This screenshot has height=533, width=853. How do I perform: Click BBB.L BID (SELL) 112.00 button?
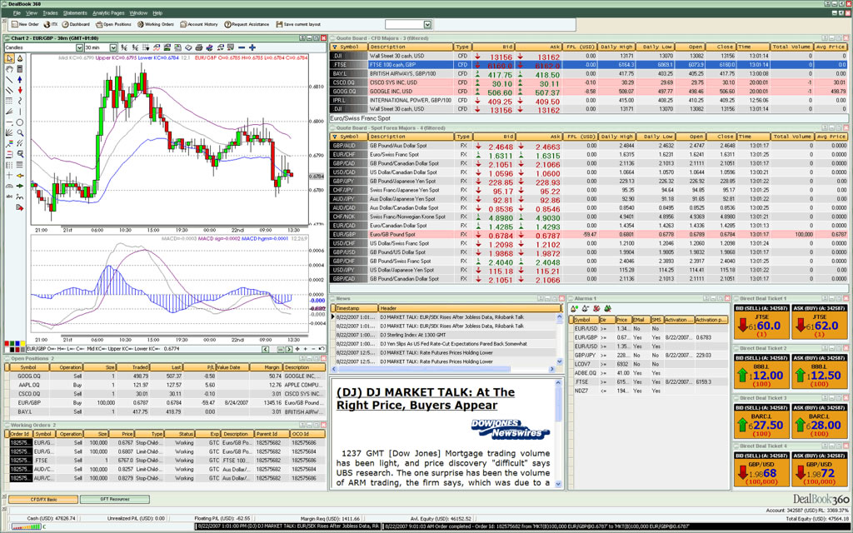[761, 371]
